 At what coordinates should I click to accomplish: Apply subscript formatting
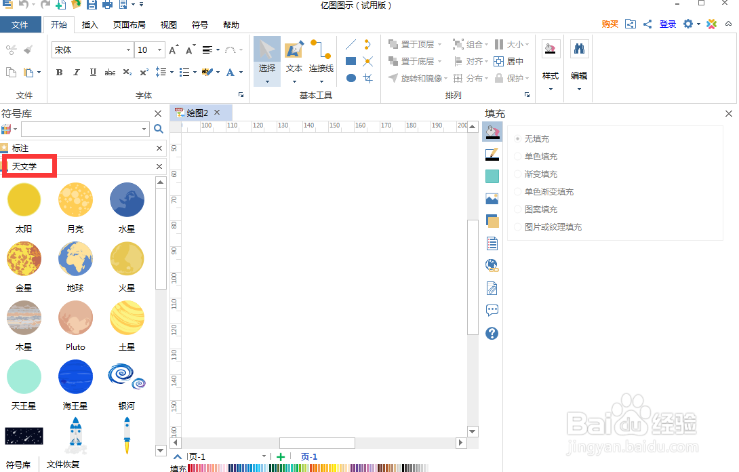pyautogui.click(x=127, y=72)
